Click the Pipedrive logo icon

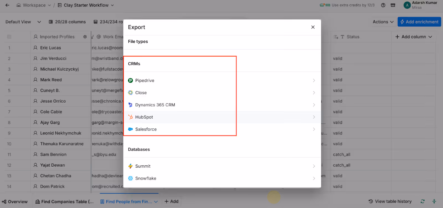coord(130,81)
